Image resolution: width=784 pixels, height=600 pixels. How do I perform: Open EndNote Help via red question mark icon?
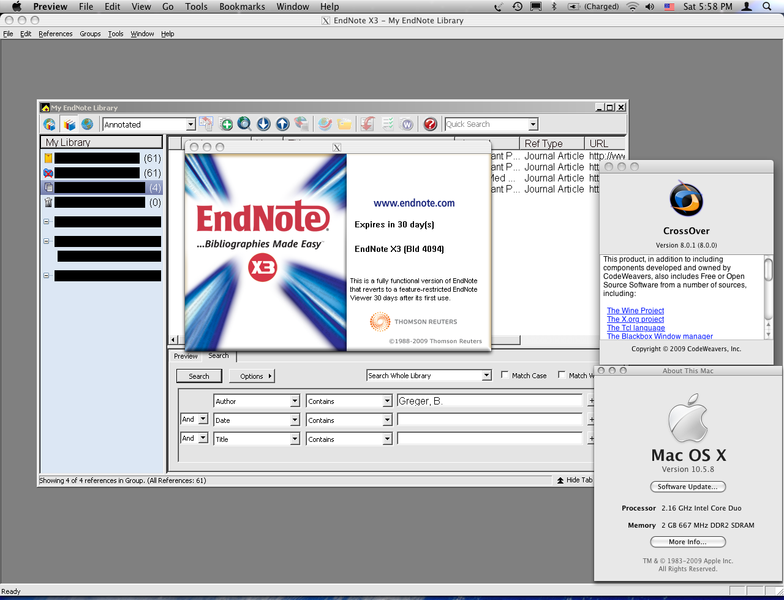pos(430,124)
